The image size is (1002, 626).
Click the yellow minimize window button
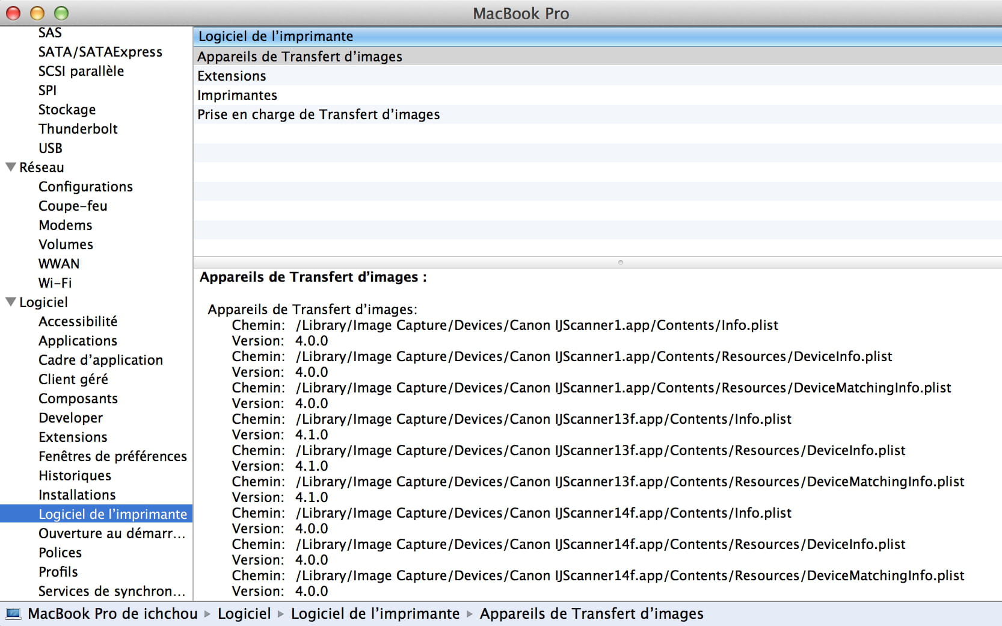click(37, 13)
